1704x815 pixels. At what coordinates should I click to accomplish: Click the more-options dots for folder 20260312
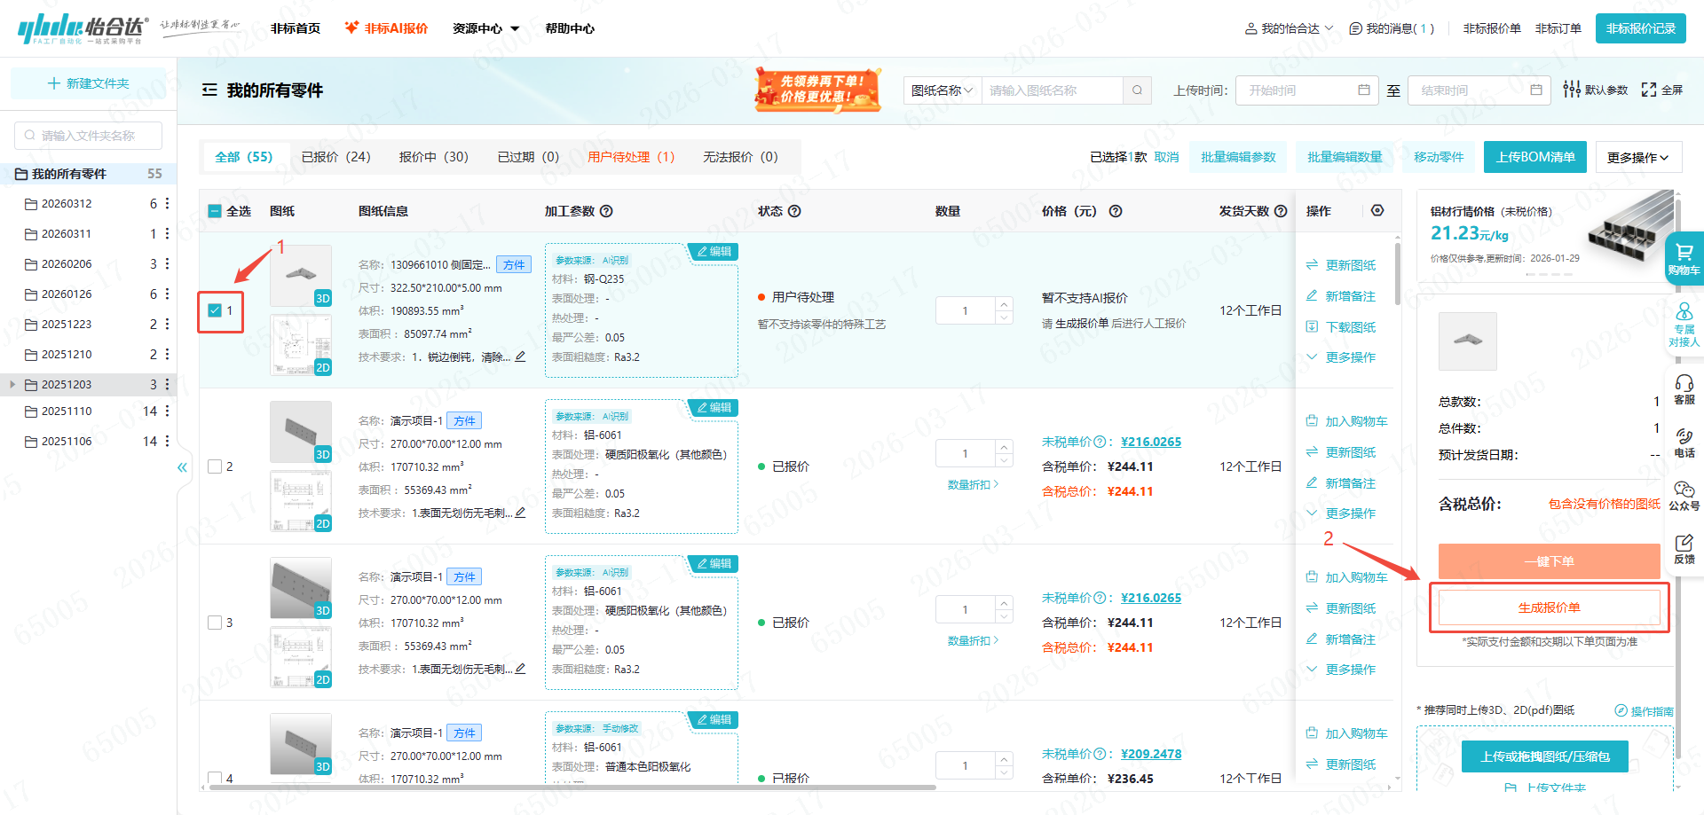coord(167,204)
